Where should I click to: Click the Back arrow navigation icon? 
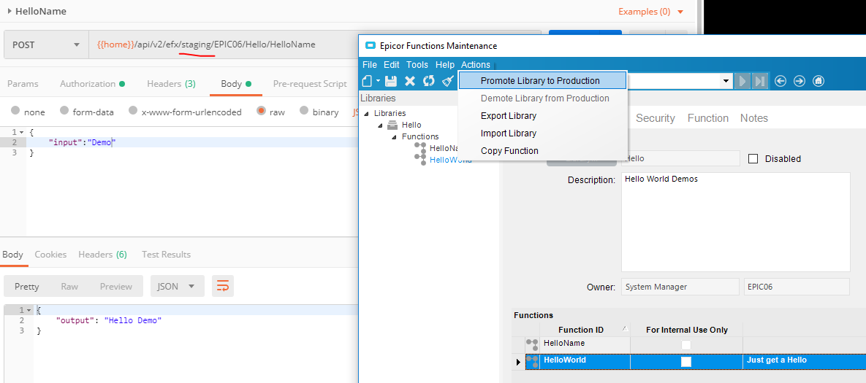click(780, 81)
